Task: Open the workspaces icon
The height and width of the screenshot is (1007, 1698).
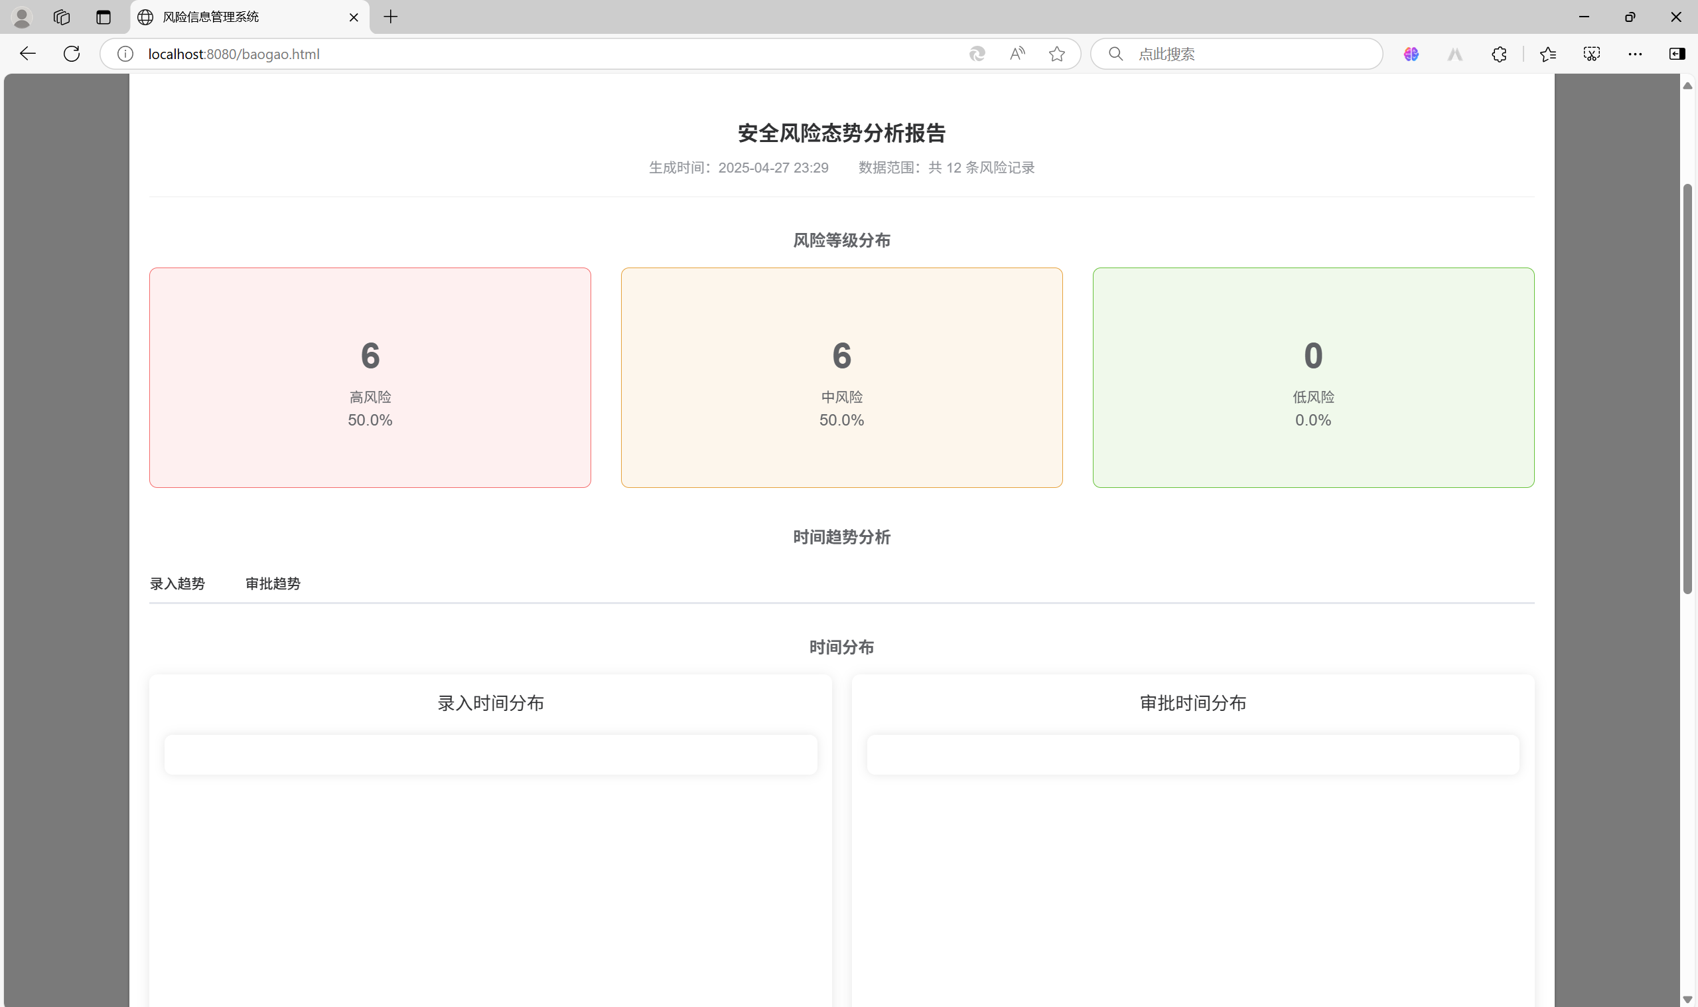Action: click(x=62, y=17)
